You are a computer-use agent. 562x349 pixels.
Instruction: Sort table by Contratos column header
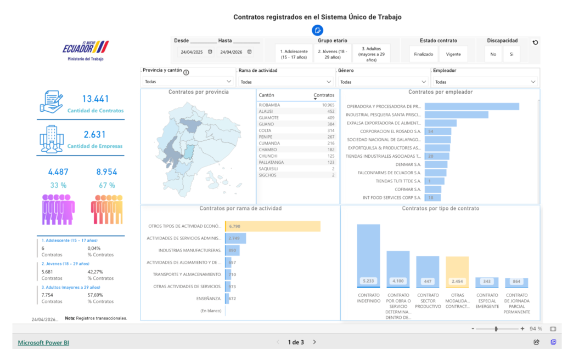pos(324,95)
